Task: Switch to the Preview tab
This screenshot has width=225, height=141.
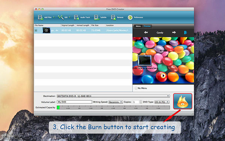Action: [x=147, y=26]
